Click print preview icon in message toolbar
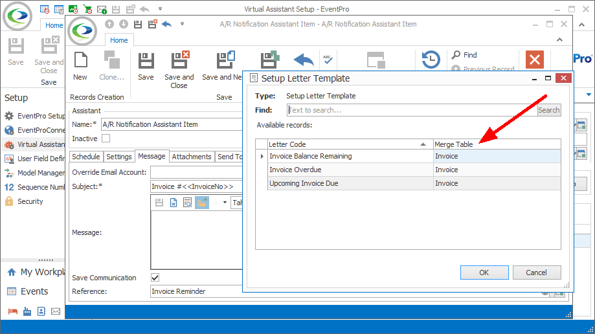This screenshot has width=595, height=334. (188, 203)
